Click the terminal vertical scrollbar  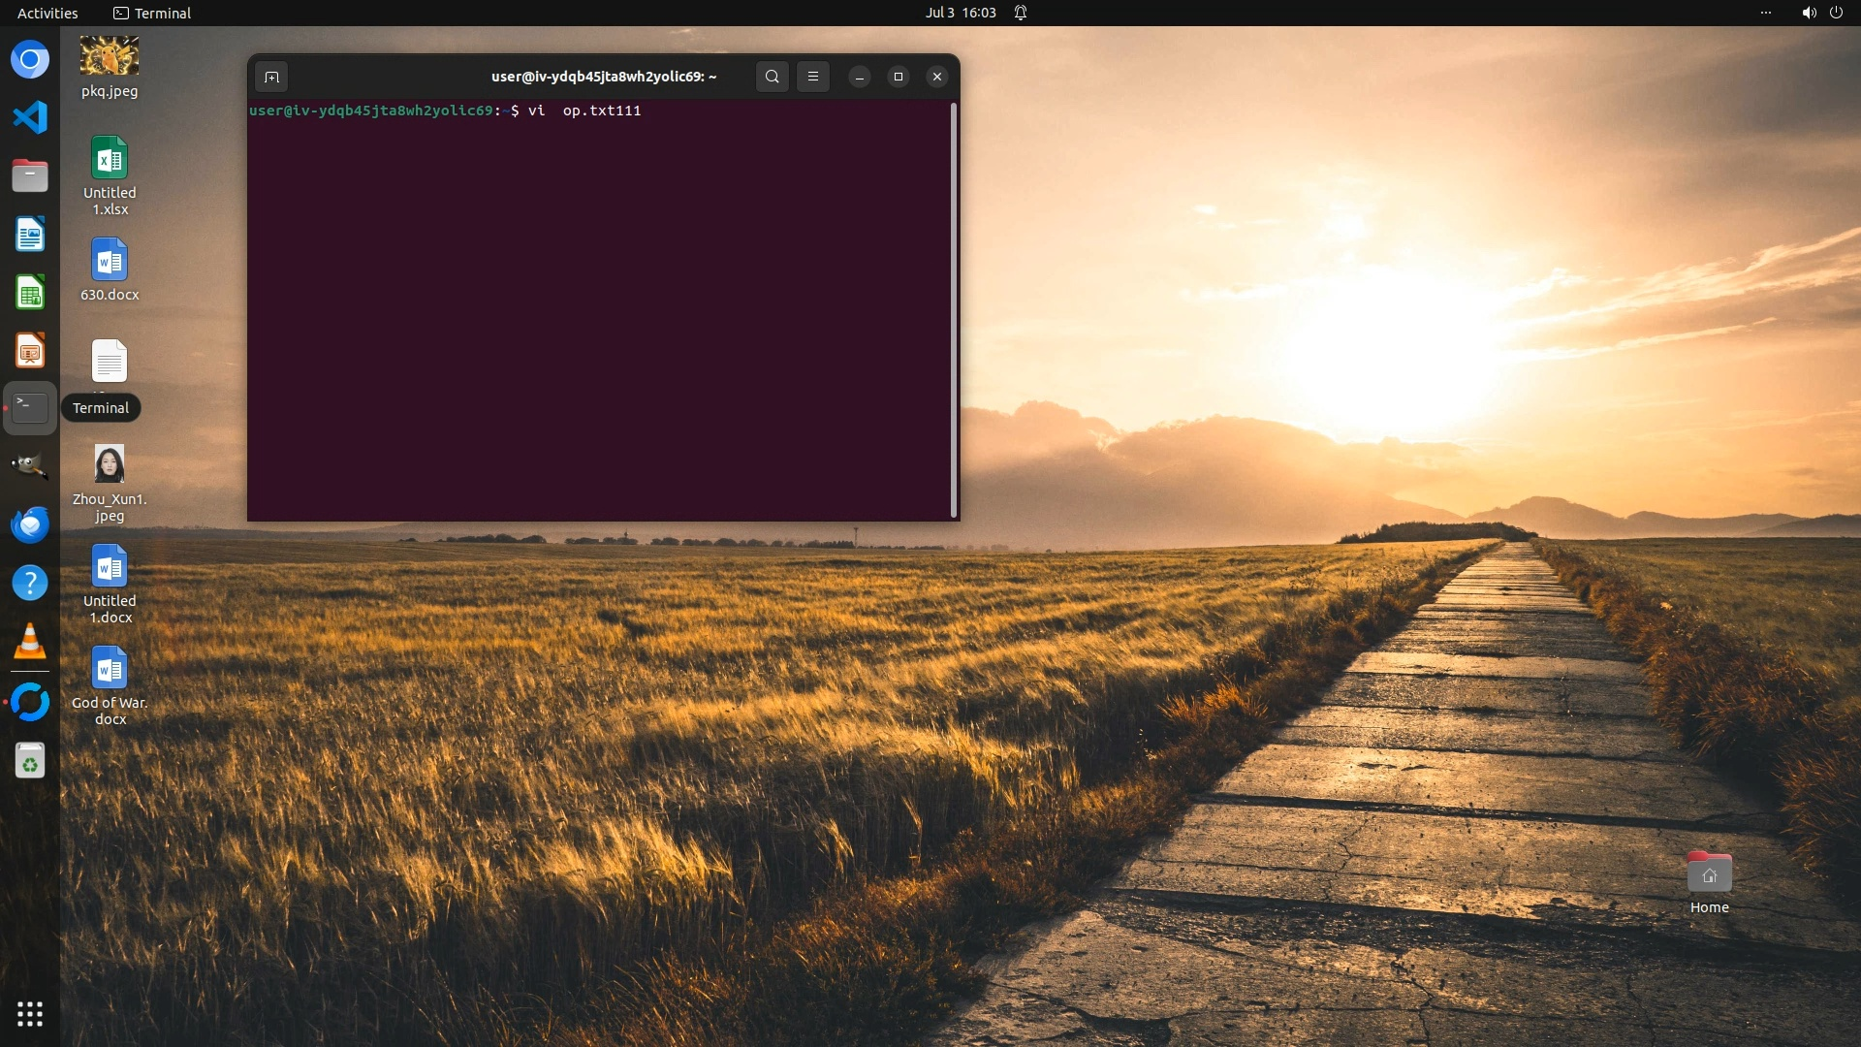pyautogui.click(x=954, y=310)
